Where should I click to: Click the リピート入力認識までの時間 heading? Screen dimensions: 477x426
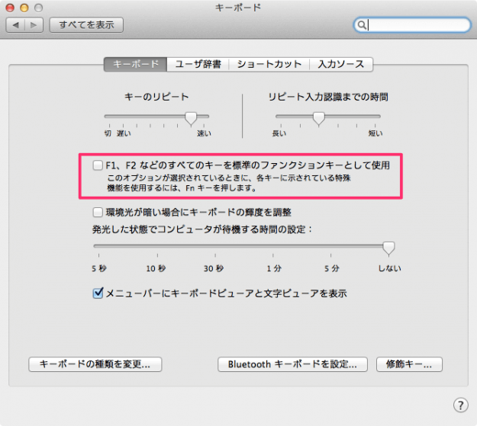[x=328, y=97]
